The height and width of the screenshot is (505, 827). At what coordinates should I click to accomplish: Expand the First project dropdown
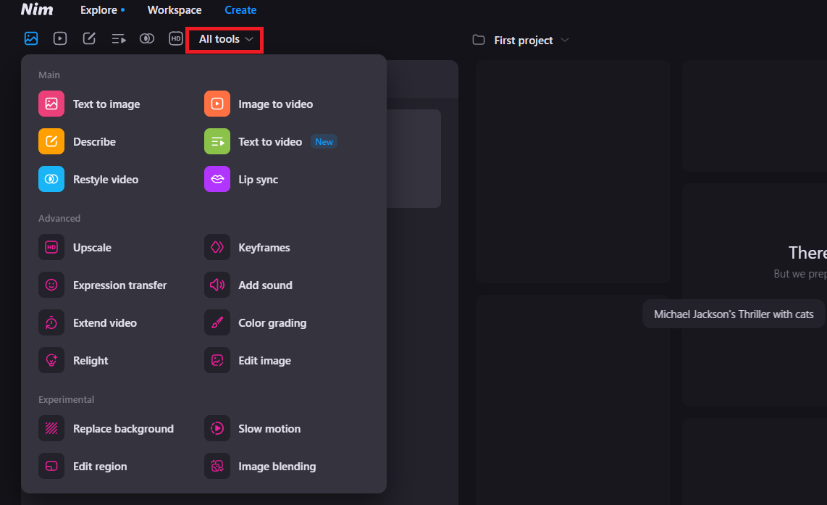point(521,40)
